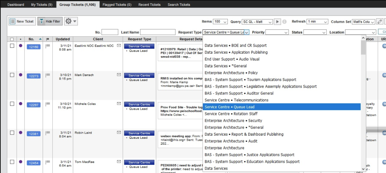Open ticket number 12454
Image resolution: width=386 pixels, height=173 pixels.
pos(34,163)
